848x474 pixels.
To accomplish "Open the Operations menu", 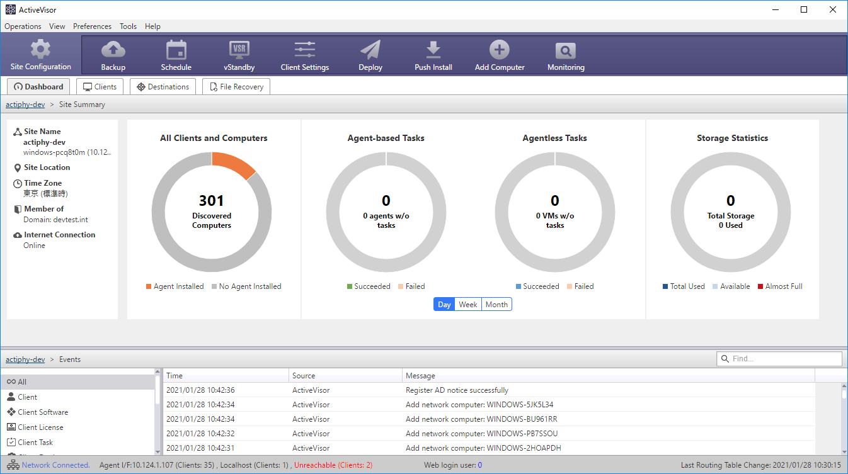I will pyautogui.click(x=23, y=26).
